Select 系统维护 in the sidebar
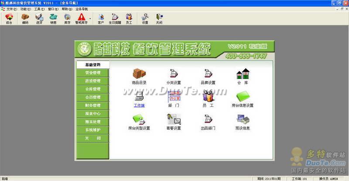This screenshot has width=349, height=181. (93, 130)
